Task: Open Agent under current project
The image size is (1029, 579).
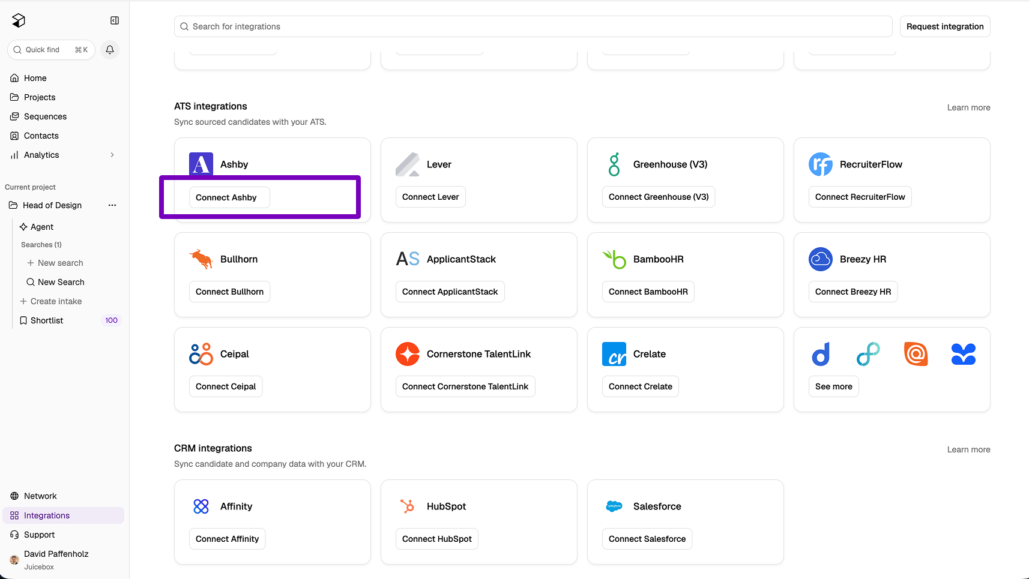Action: [36, 227]
